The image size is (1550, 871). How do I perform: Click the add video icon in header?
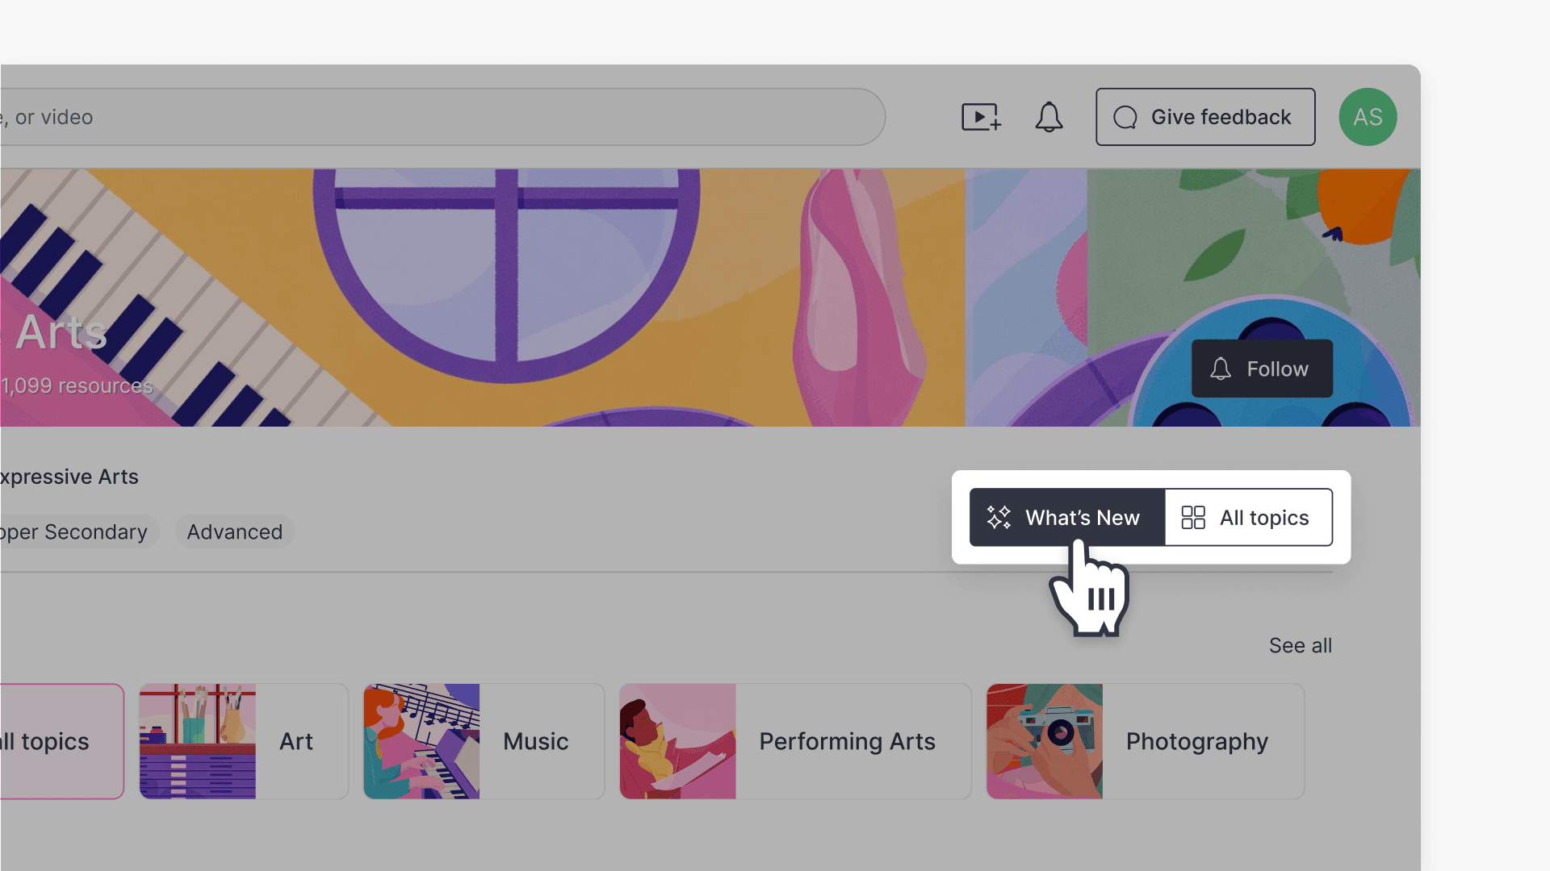point(982,118)
